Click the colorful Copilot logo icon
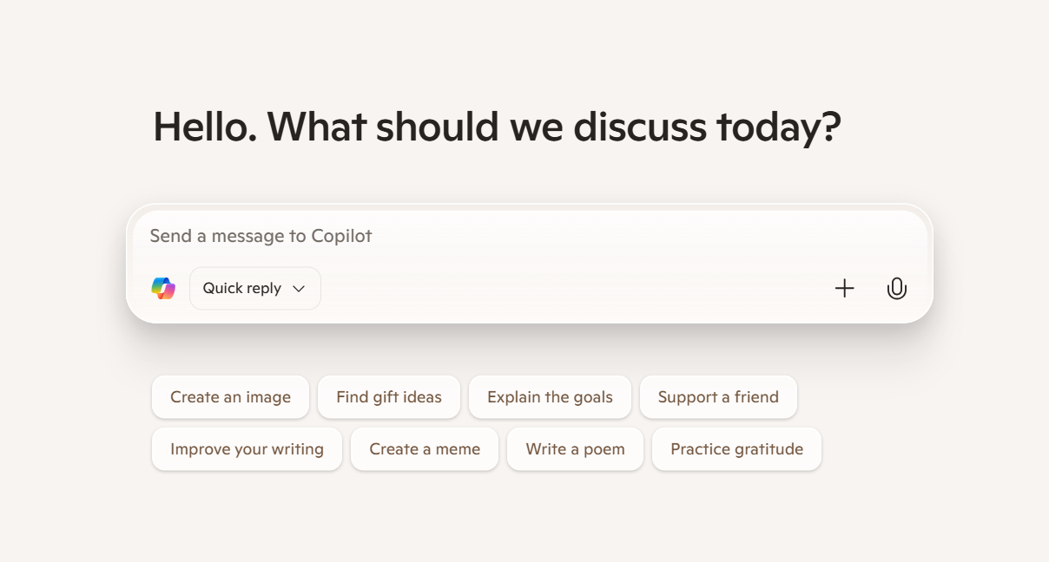 pos(163,288)
